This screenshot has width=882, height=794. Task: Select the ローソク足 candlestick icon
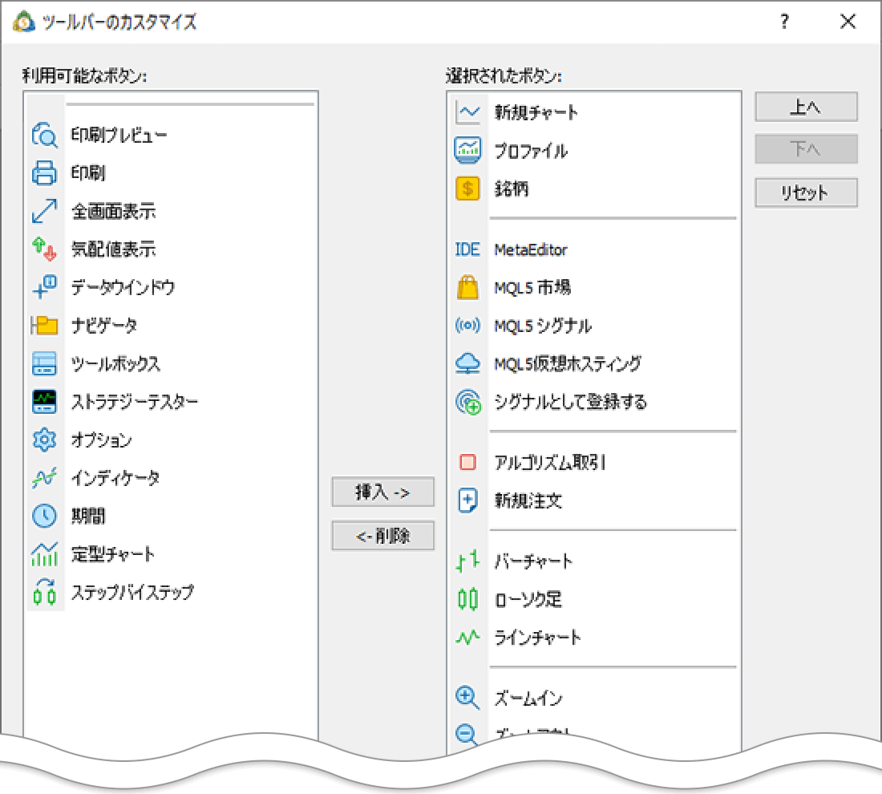[467, 599]
